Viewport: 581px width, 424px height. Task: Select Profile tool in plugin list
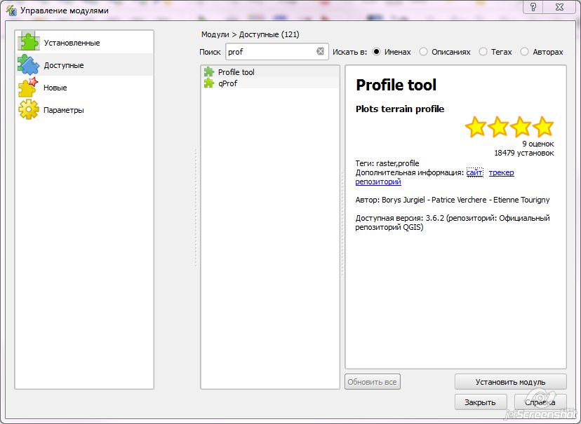pyautogui.click(x=270, y=71)
